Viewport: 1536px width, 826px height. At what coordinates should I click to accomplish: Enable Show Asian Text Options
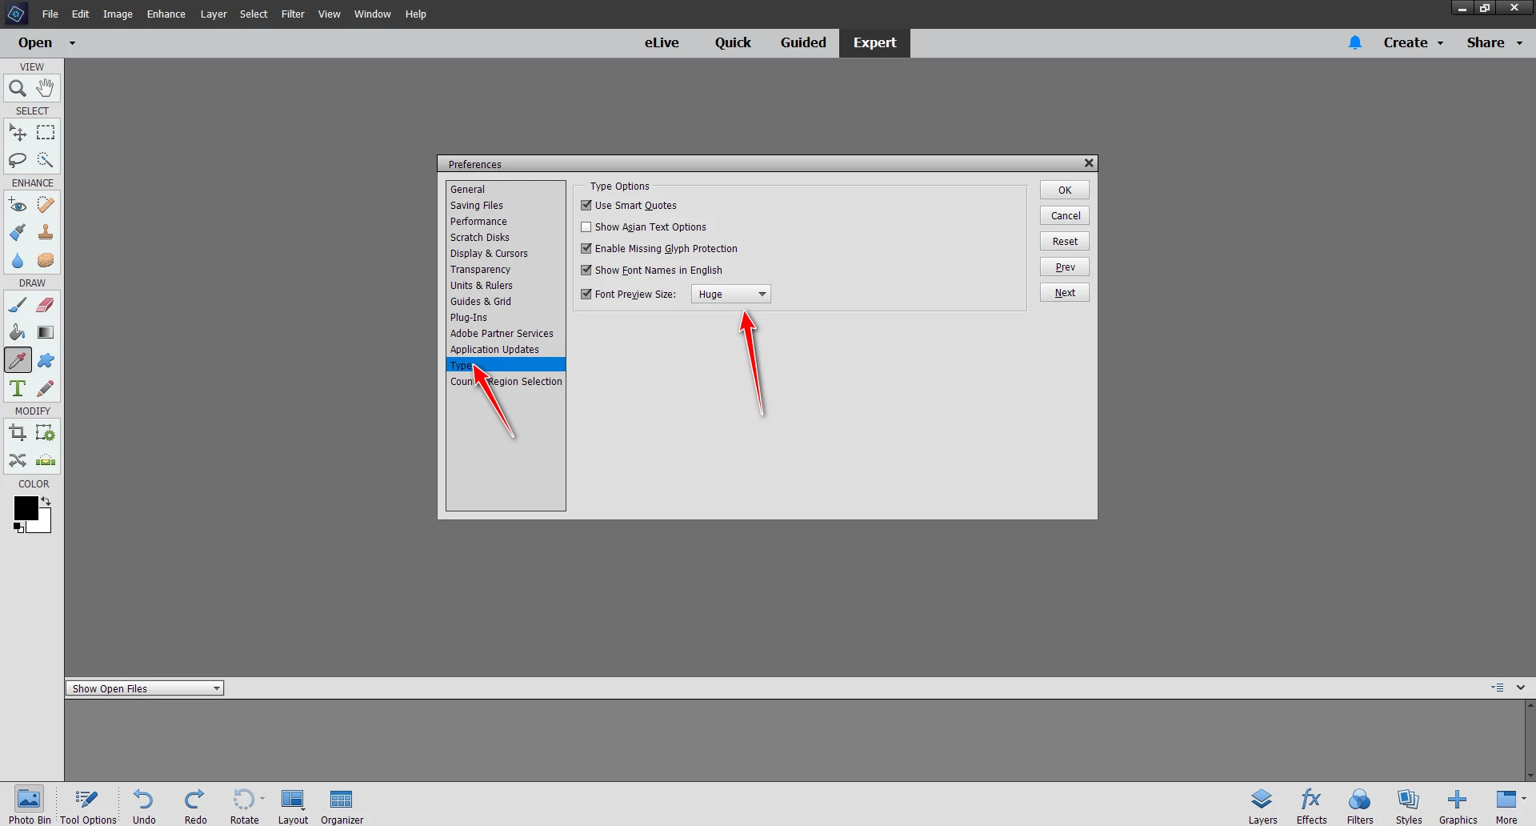586,227
